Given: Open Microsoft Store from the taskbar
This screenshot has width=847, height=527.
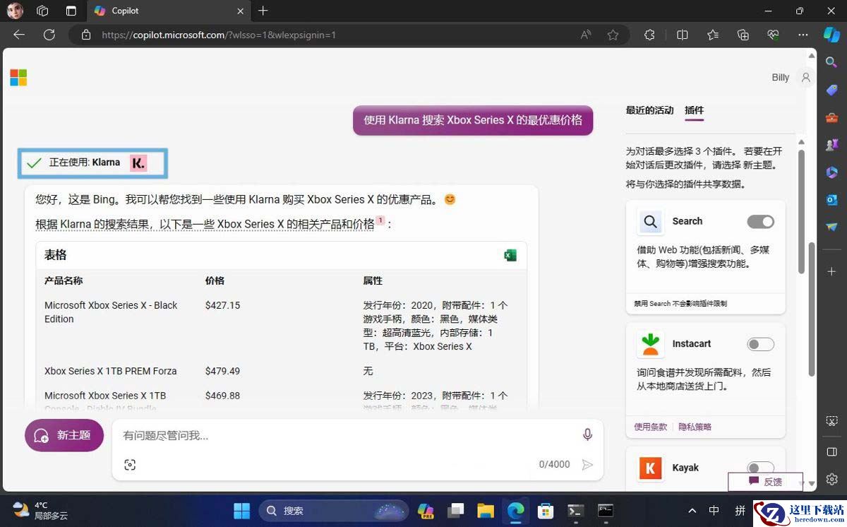Looking at the screenshot, I should [545, 511].
